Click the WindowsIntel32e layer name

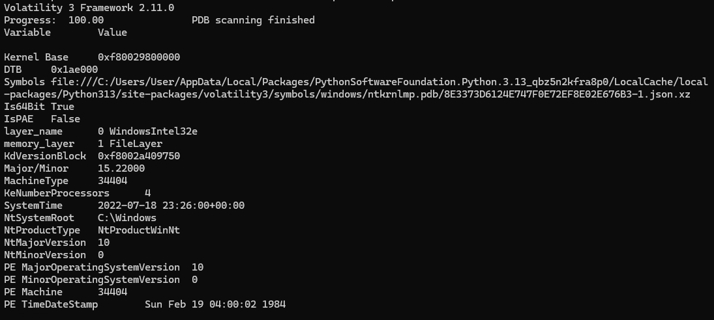(153, 131)
